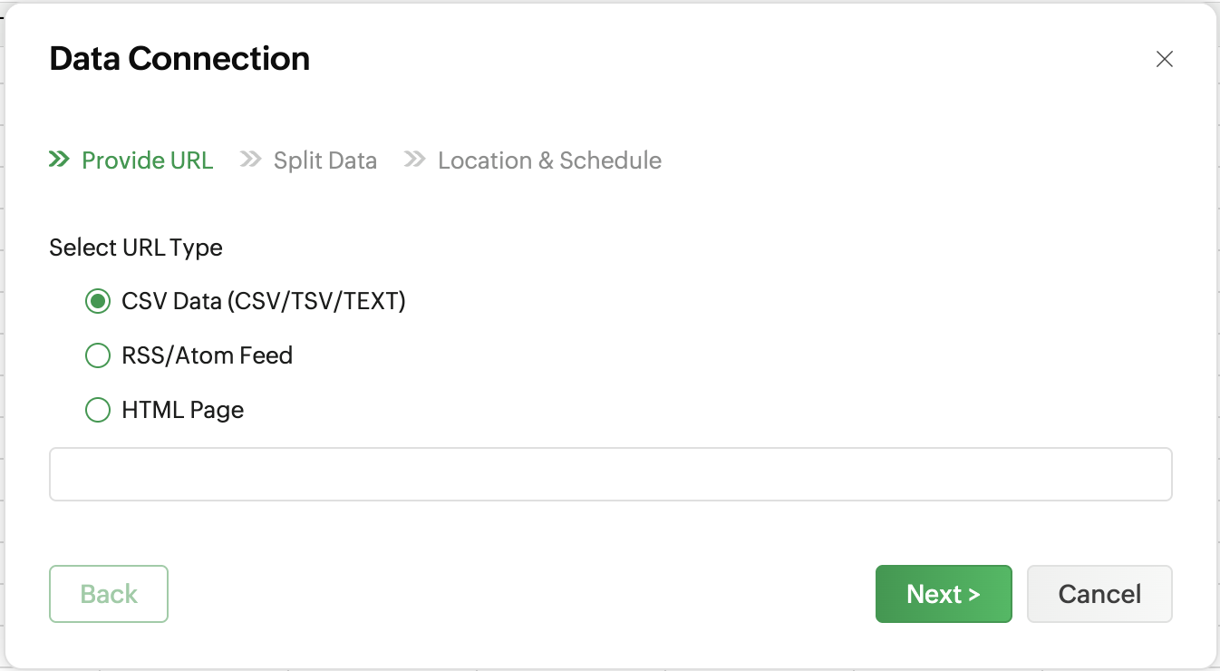Click the arrow on the Next button
The height and width of the screenshot is (671, 1220).
coord(974,595)
